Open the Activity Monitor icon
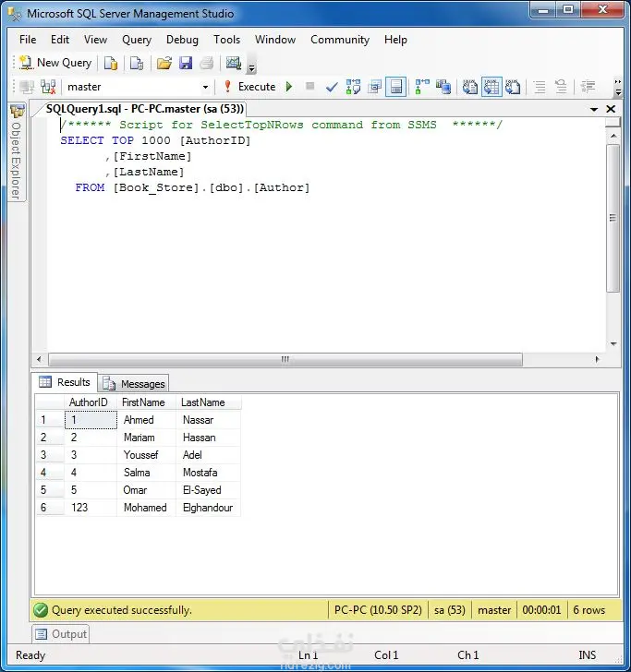Viewport: 631px width, 672px height. tap(234, 63)
